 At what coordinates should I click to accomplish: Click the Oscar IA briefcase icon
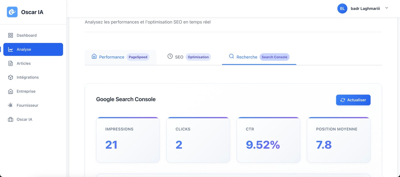coord(10,119)
